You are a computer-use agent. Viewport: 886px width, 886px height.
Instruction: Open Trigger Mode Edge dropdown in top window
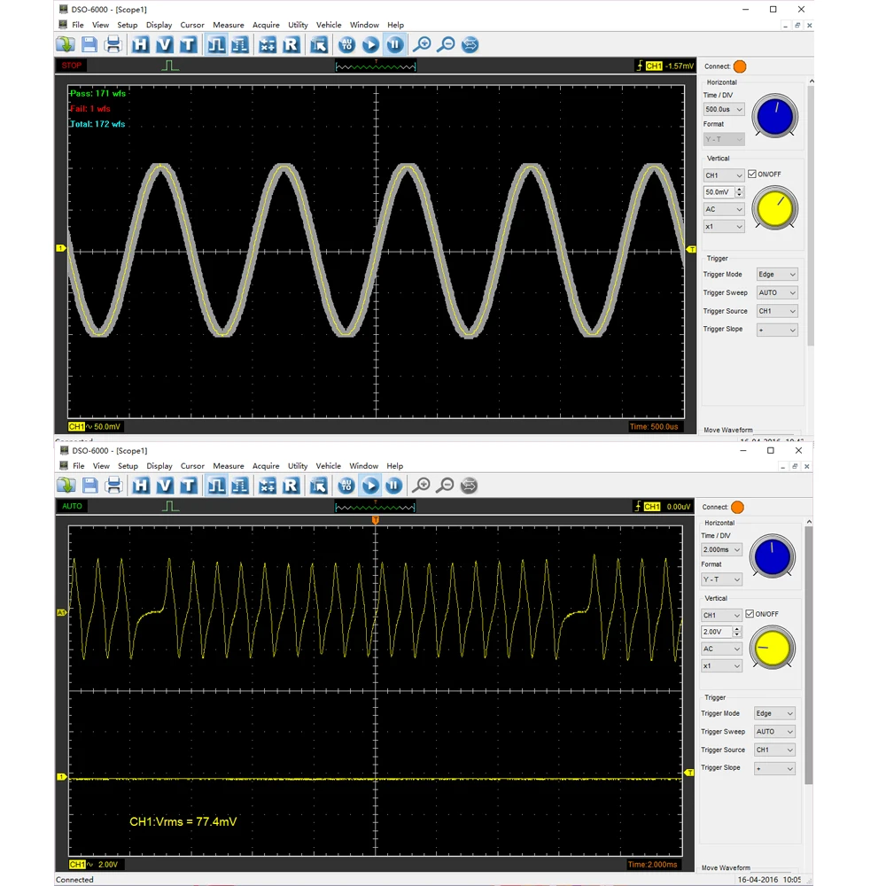[777, 275]
